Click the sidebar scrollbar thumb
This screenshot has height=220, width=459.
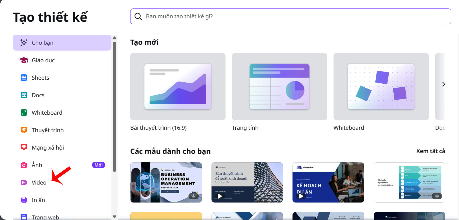pyautogui.click(x=114, y=107)
